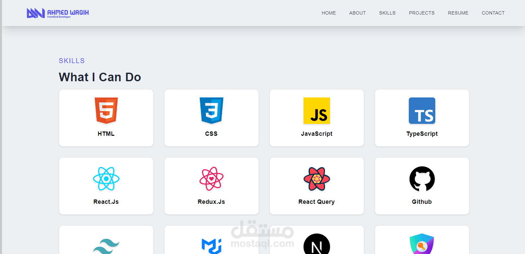Click the JavaScript label text
Screen dimensions: 525x254
(317, 134)
